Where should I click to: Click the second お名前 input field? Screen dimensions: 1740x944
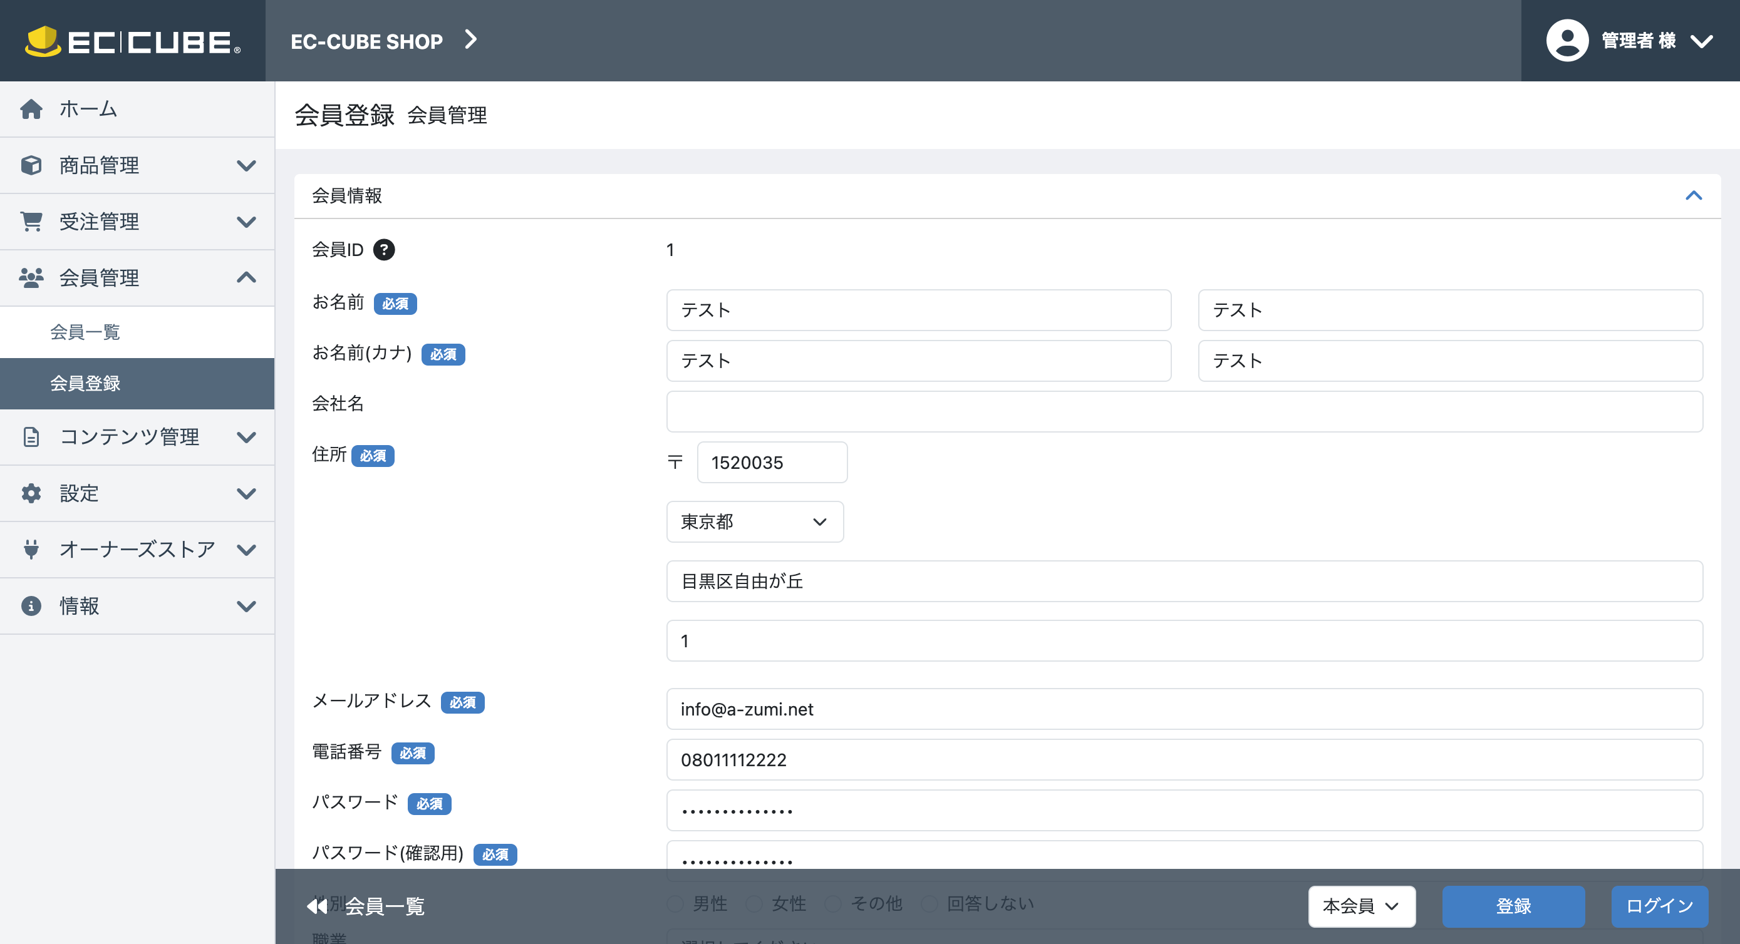1450,310
